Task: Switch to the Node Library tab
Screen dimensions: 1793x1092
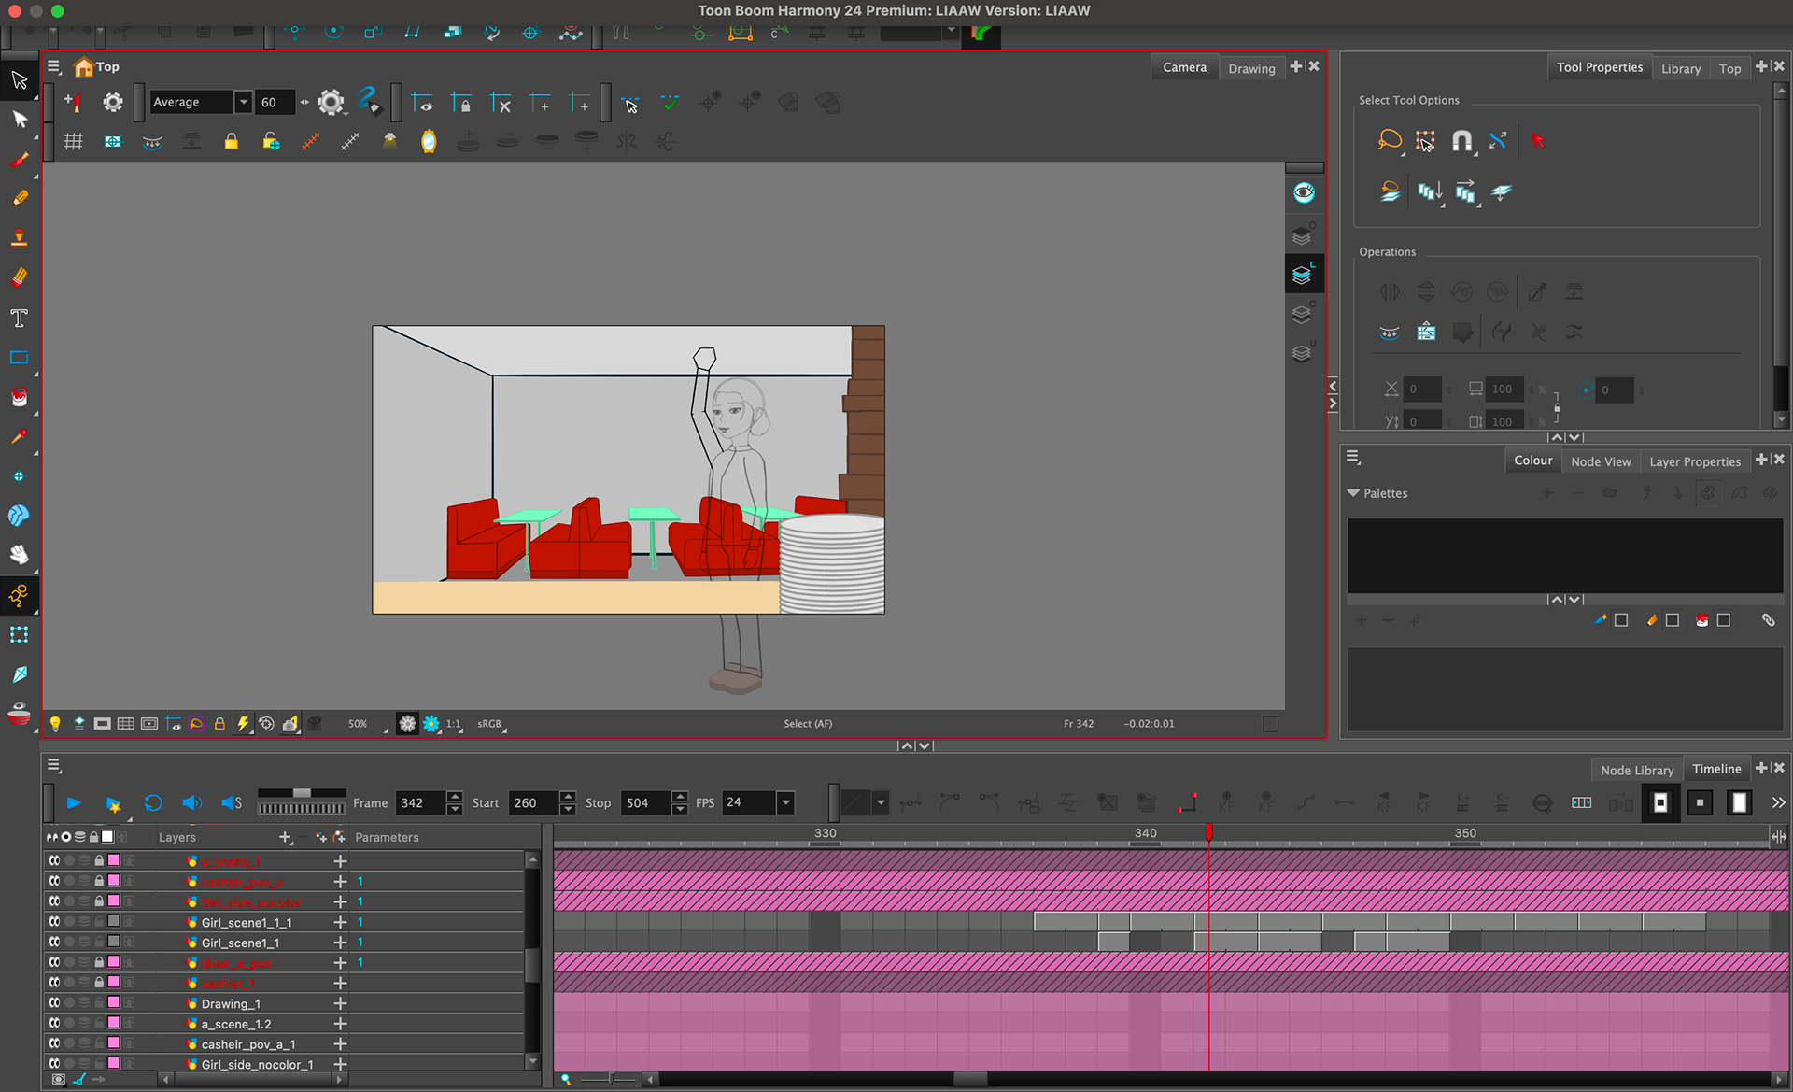Action: [x=1637, y=770]
